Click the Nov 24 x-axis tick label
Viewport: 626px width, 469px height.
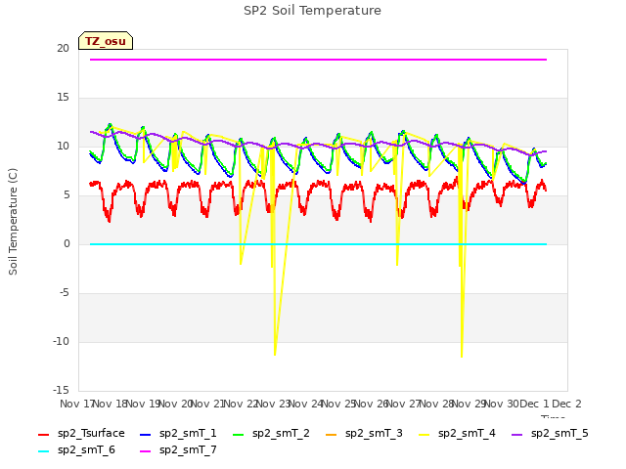coord(306,404)
